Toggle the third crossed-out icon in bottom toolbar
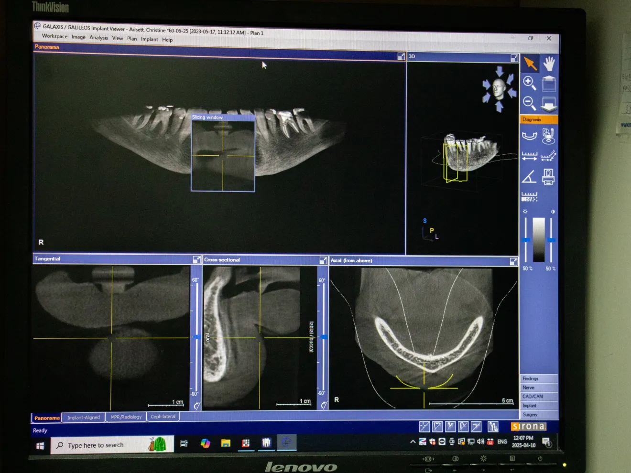Viewport: 631px width, 473px height. click(450, 426)
